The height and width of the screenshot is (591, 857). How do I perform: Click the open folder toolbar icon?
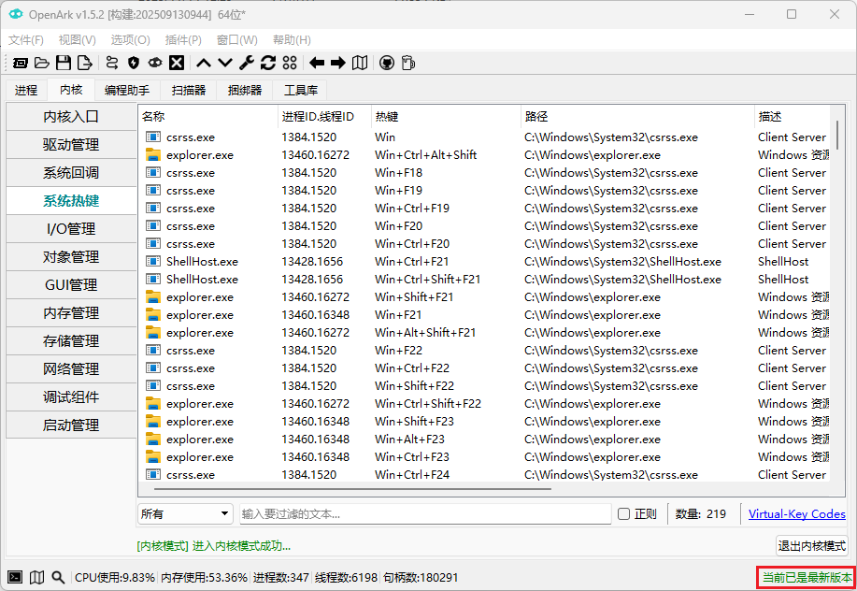tap(41, 63)
